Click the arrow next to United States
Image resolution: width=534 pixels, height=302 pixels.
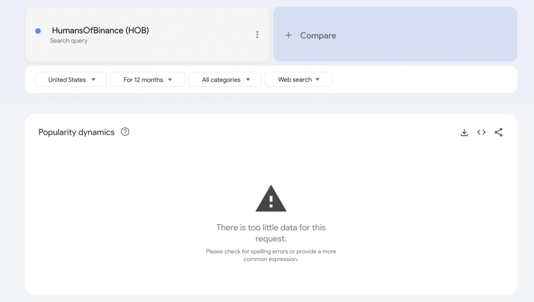click(93, 80)
